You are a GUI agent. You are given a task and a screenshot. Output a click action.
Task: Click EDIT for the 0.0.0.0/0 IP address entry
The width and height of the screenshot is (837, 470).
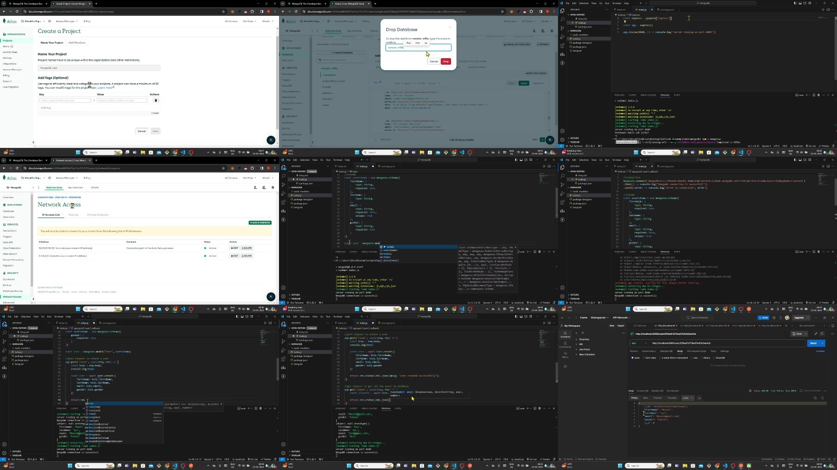234,256
